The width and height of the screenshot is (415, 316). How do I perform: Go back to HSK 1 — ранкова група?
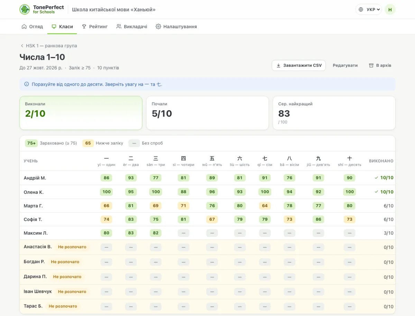(x=48, y=46)
